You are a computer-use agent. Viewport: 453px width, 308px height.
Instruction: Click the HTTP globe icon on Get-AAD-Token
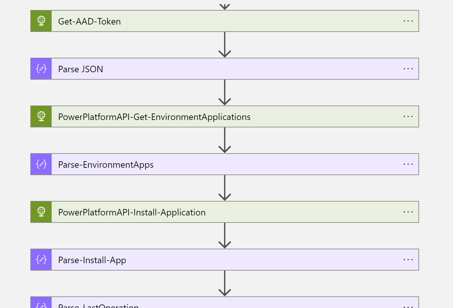click(x=41, y=21)
